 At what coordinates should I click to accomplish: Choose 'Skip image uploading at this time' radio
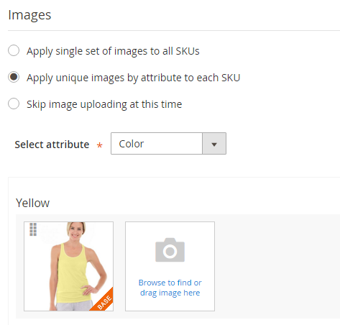pyautogui.click(x=14, y=104)
